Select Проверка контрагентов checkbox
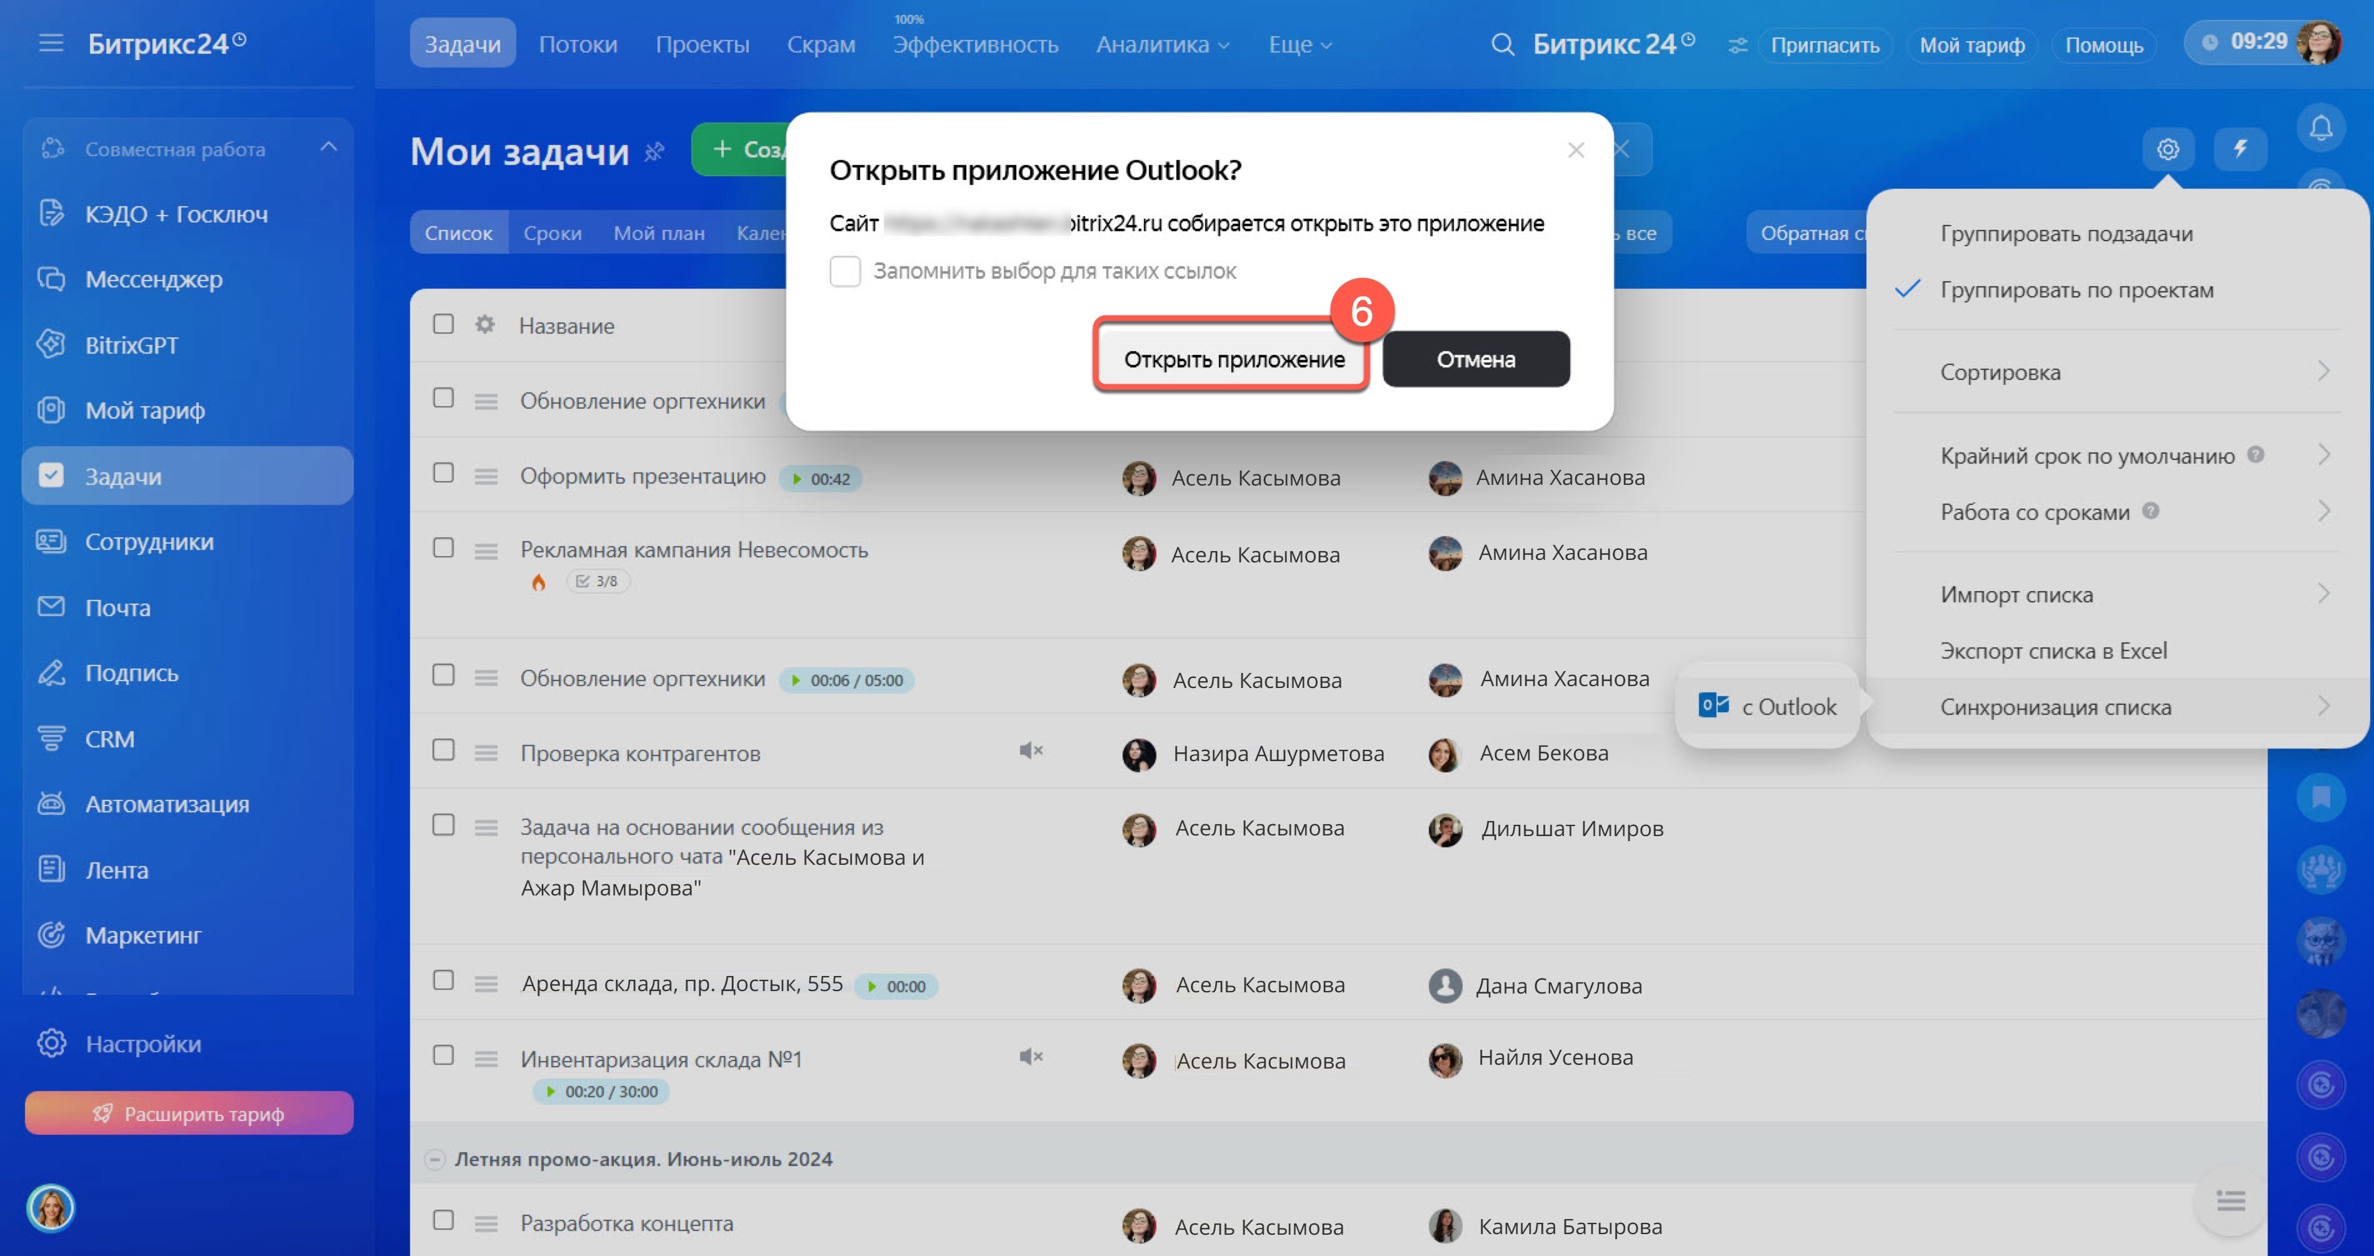Viewport: 2374px width, 1256px height. (443, 750)
